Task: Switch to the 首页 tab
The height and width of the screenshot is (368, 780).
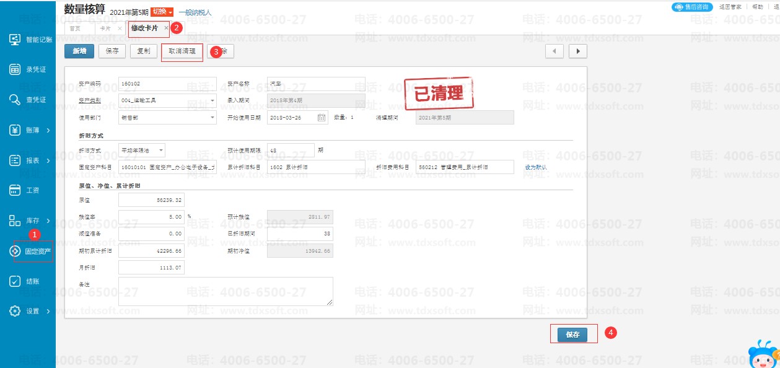Action: click(x=75, y=28)
